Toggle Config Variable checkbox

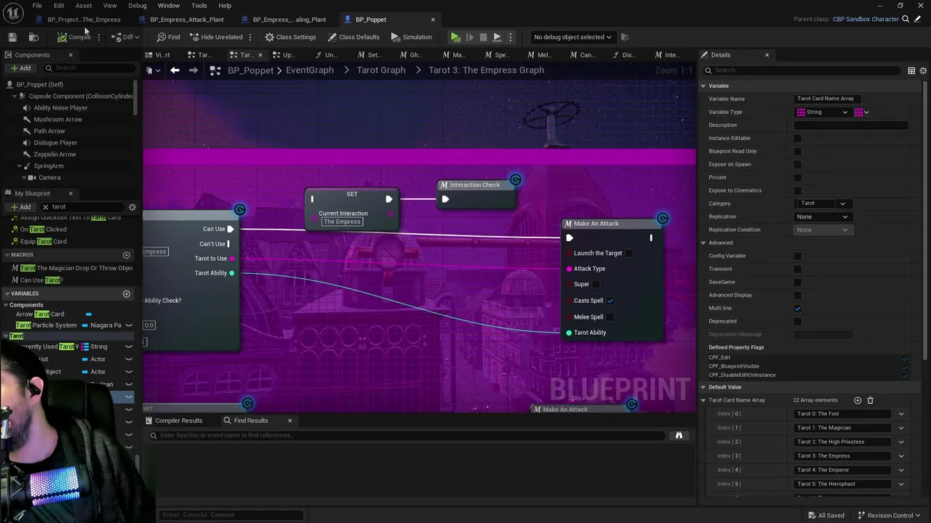pyautogui.click(x=797, y=256)
